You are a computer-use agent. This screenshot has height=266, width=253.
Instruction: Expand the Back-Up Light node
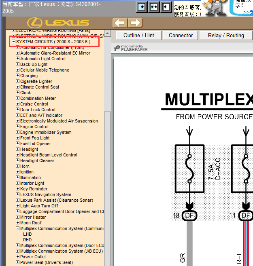pyautogui.click(x=17, y=64)
